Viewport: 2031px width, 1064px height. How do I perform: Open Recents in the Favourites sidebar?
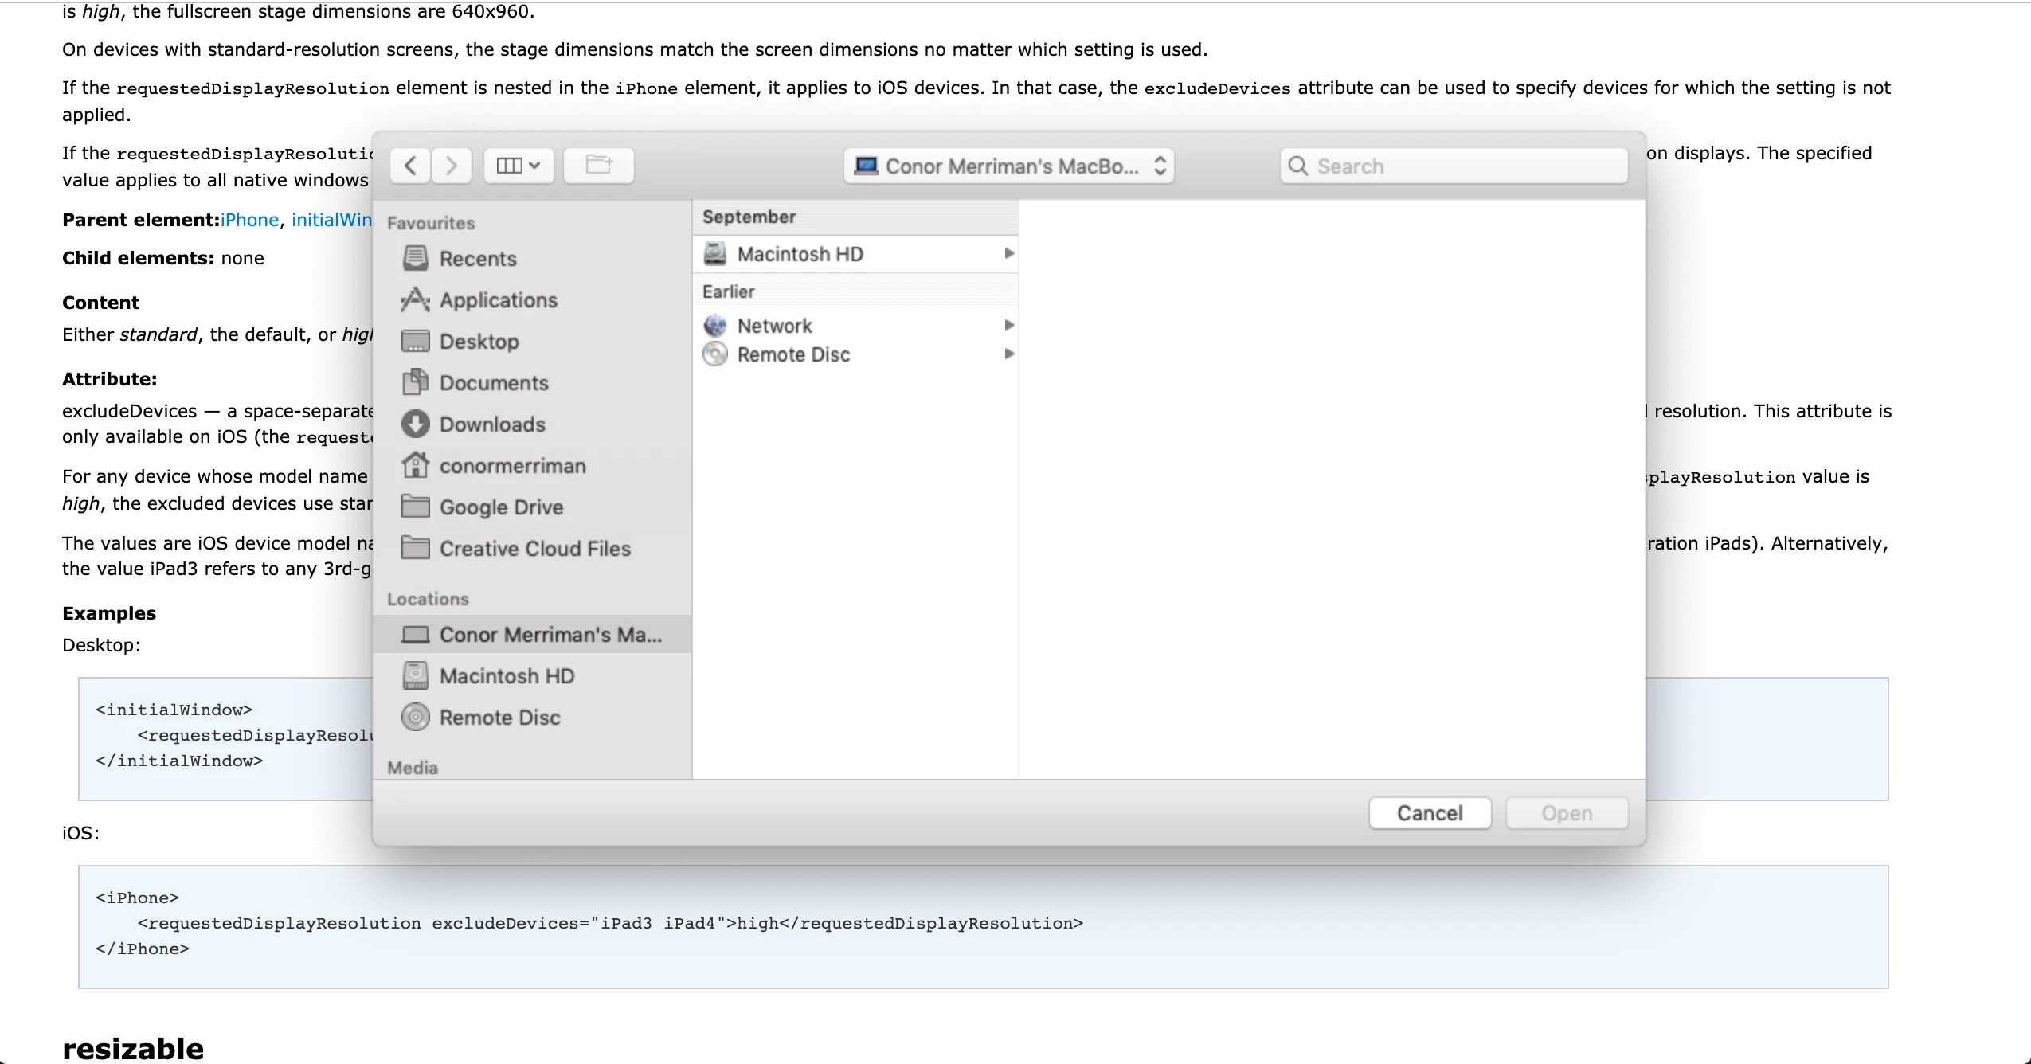click(x=477, y=259)
